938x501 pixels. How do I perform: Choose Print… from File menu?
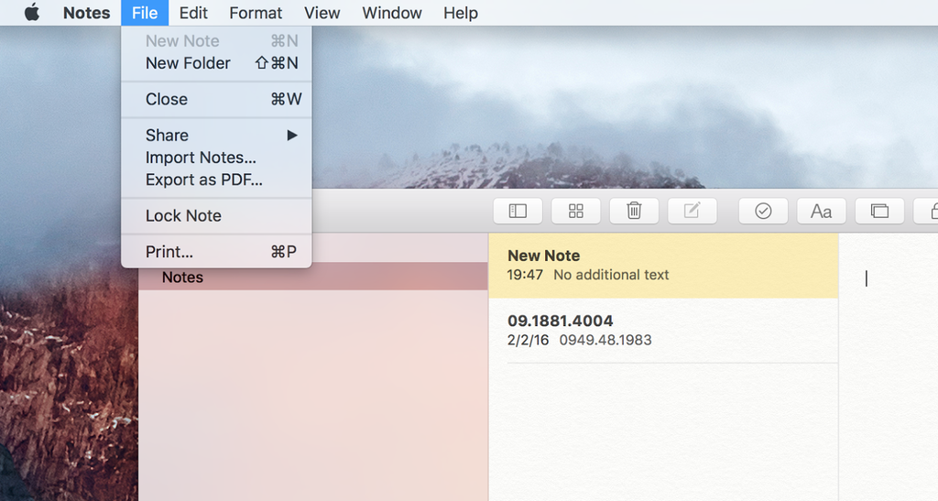216,252
